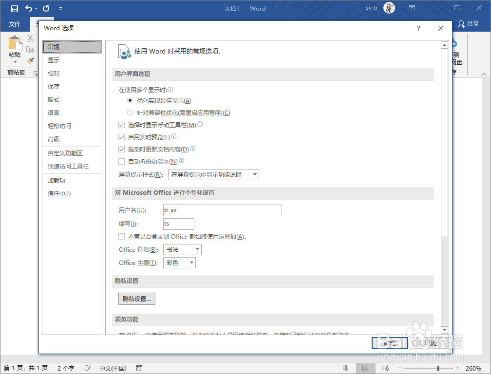
Task: Toggle 启用实时预览 checkbox
Action: click(121, 137)
